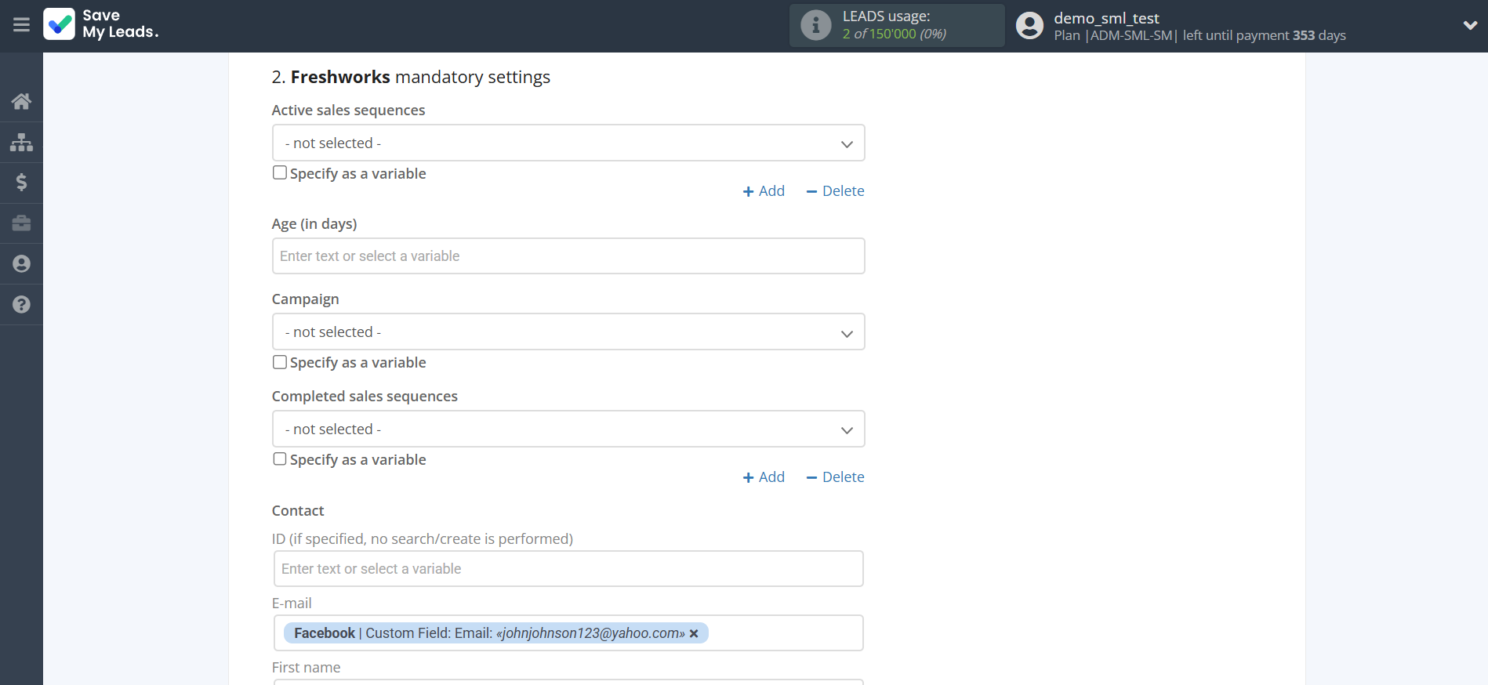Click the LEADS usage info icon

pos(815,25)
